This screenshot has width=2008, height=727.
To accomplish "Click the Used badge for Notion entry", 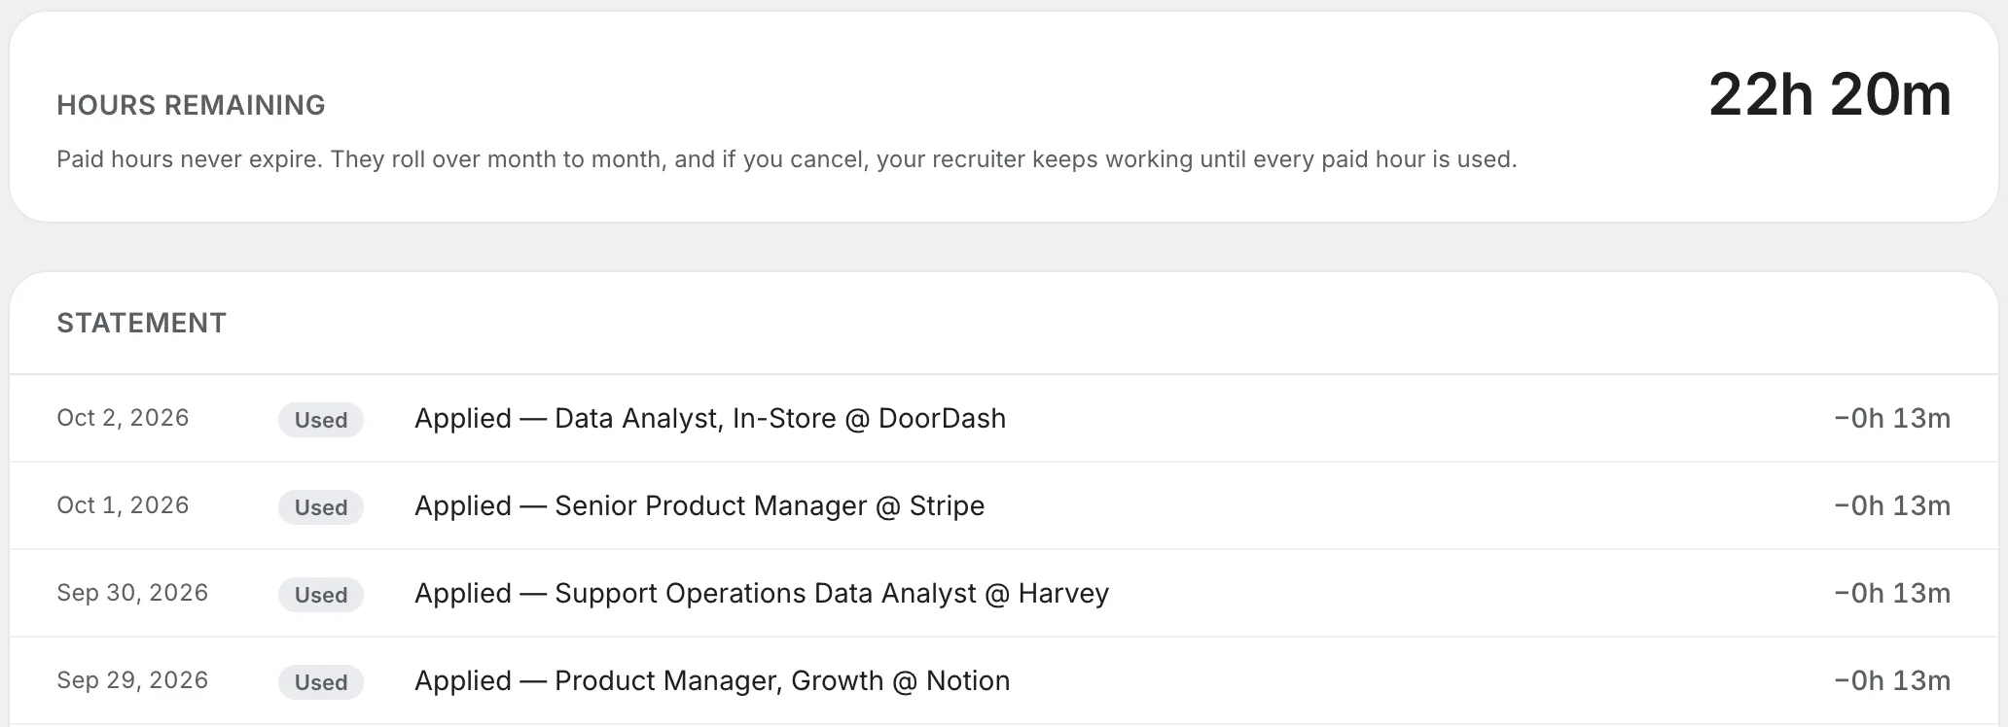I will click(x=321, y=682).
